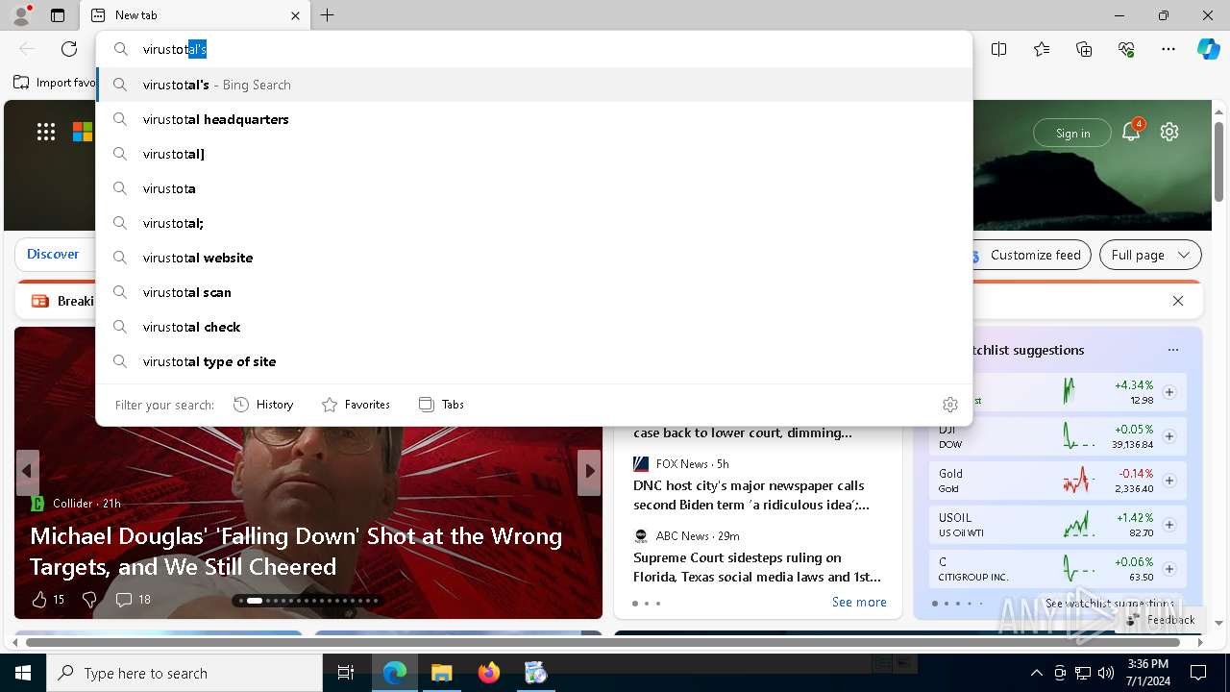The height and width of the screenshot is (692, 1230).
Task: Open a new tab with plus button
Action: 327,15
